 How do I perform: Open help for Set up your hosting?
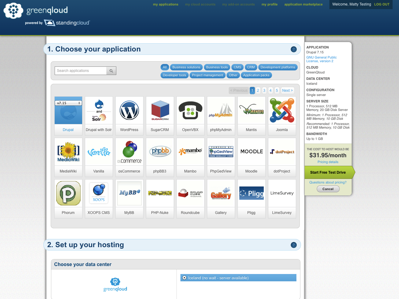click(294, 245)
